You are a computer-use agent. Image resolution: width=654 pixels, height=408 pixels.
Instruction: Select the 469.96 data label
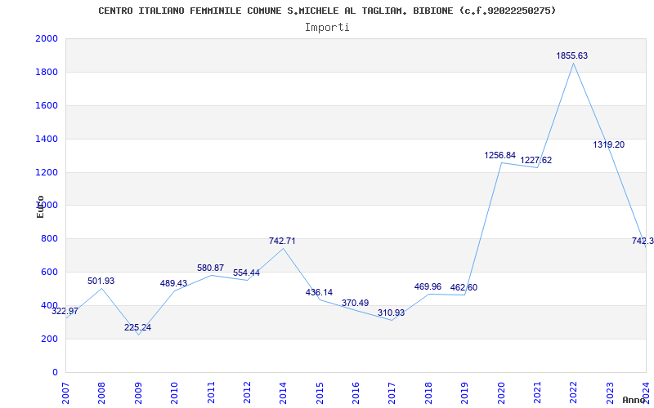coord(428,286)
